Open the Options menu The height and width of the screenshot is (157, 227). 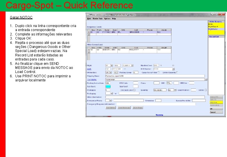tap(107, 19)
